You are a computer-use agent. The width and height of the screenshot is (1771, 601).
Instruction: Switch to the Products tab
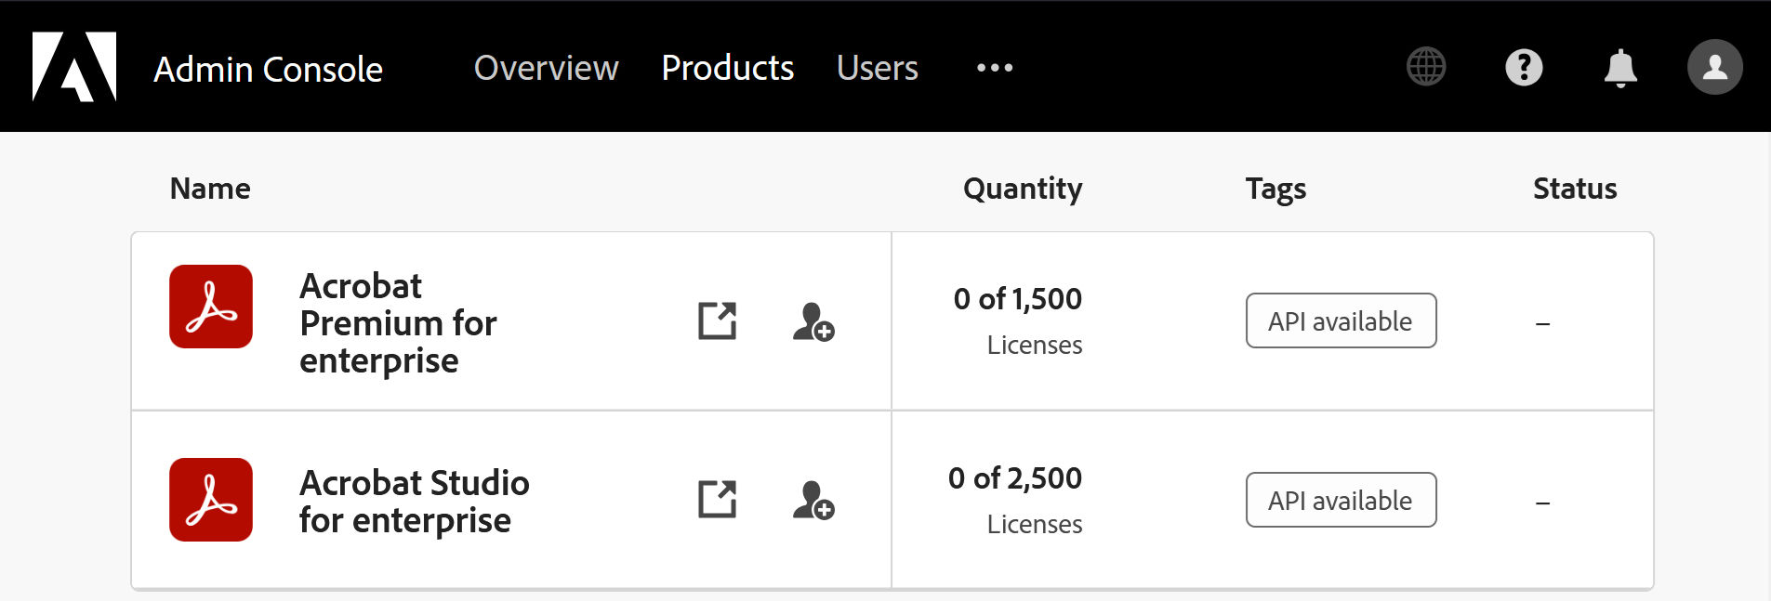728,68
